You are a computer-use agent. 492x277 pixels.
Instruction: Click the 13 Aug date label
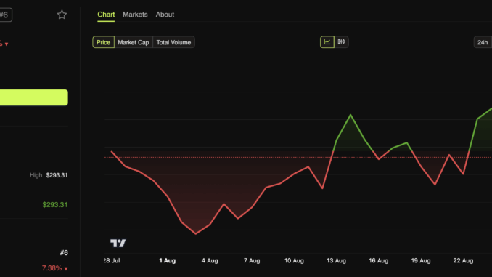[x=337, y=261]
